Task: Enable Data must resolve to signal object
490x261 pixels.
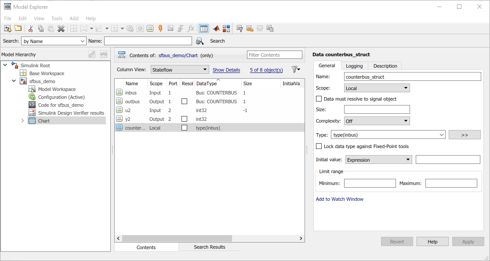Action: coord(319,99)
